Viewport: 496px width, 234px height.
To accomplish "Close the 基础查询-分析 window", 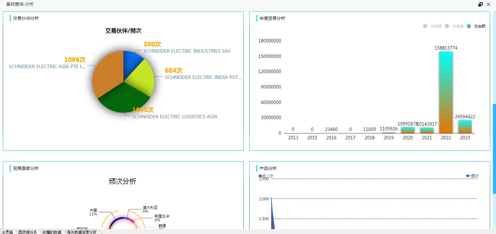I will pos(489,4).
